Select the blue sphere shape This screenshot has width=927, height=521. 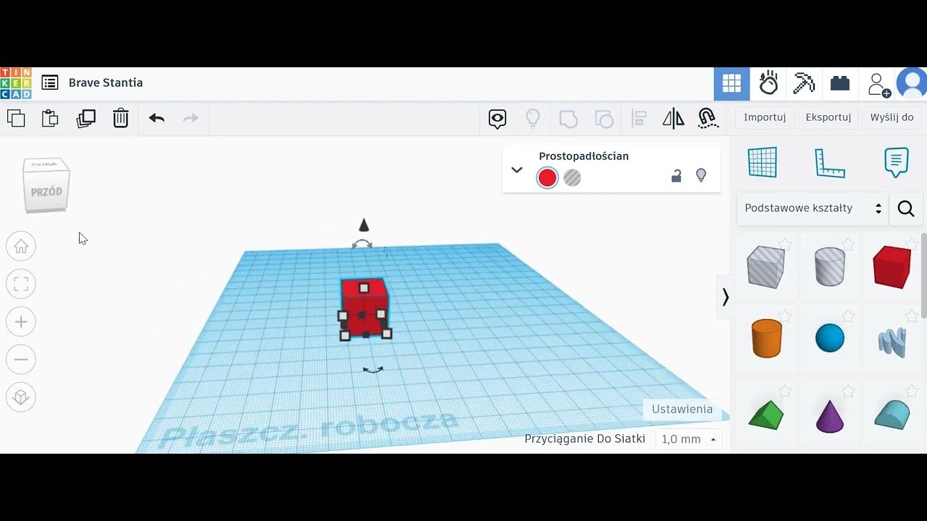830,338
